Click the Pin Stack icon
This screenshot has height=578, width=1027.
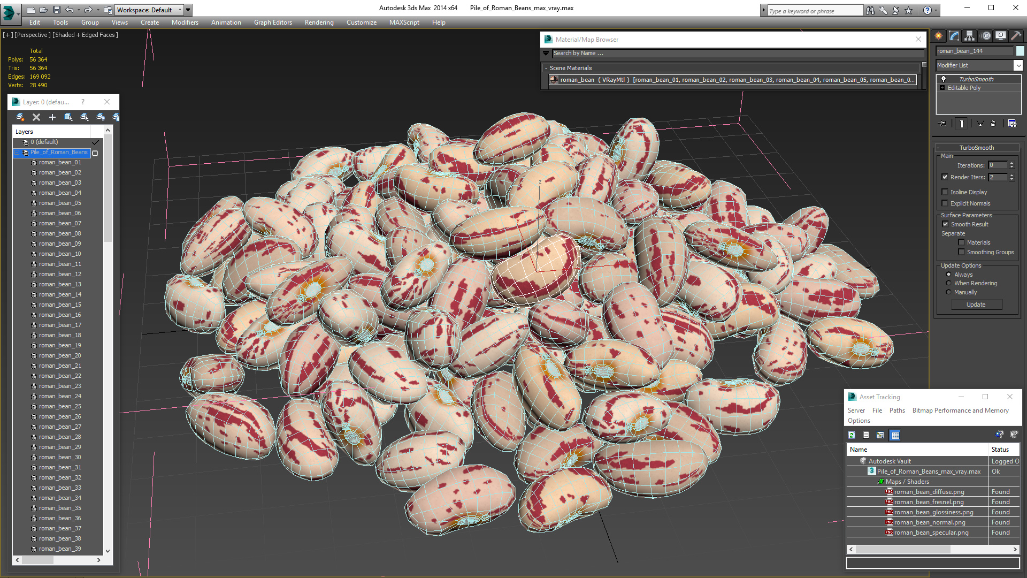(x=943, y=124)
